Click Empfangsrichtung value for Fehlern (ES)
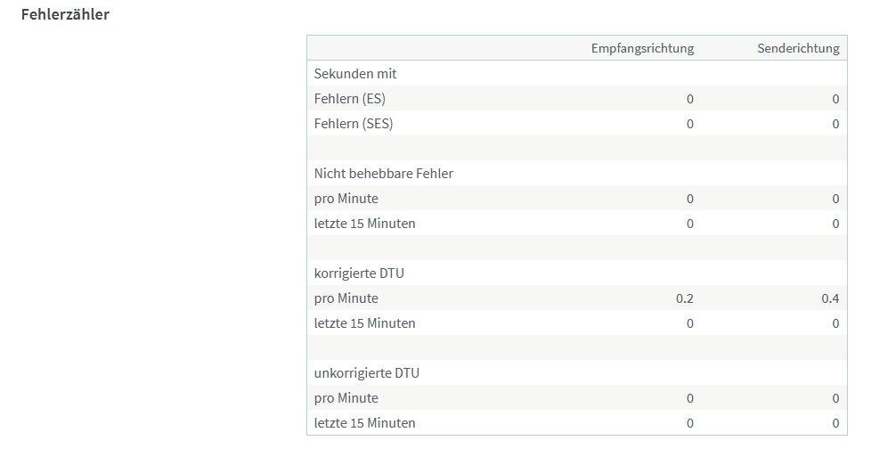 [x=690, y=99]
